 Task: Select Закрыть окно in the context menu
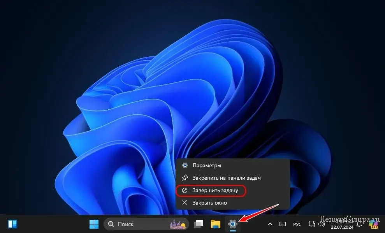click(233, 203)
